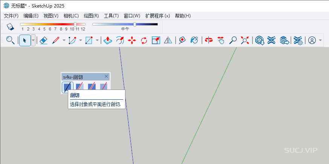Open the user account profile icon
Image resolution: width=329 pixels, height=164 pixels.
[312, 40]
